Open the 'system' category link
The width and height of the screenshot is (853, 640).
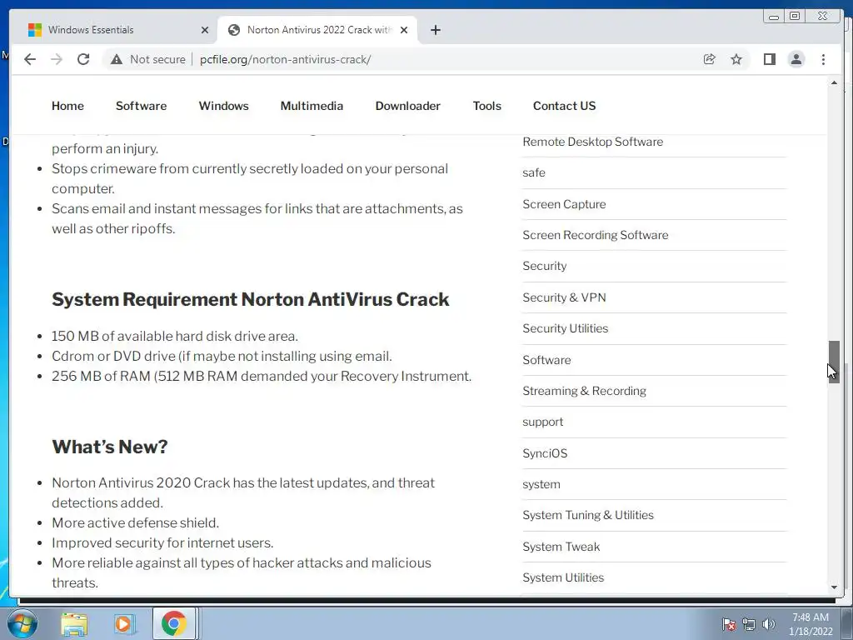pos(541,484)
